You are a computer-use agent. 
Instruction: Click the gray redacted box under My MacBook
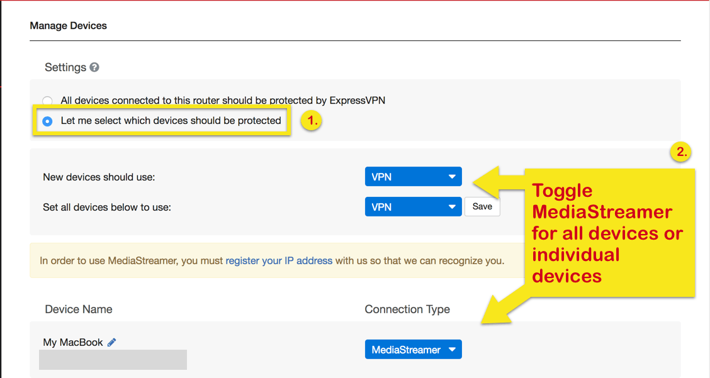point(113,359)
